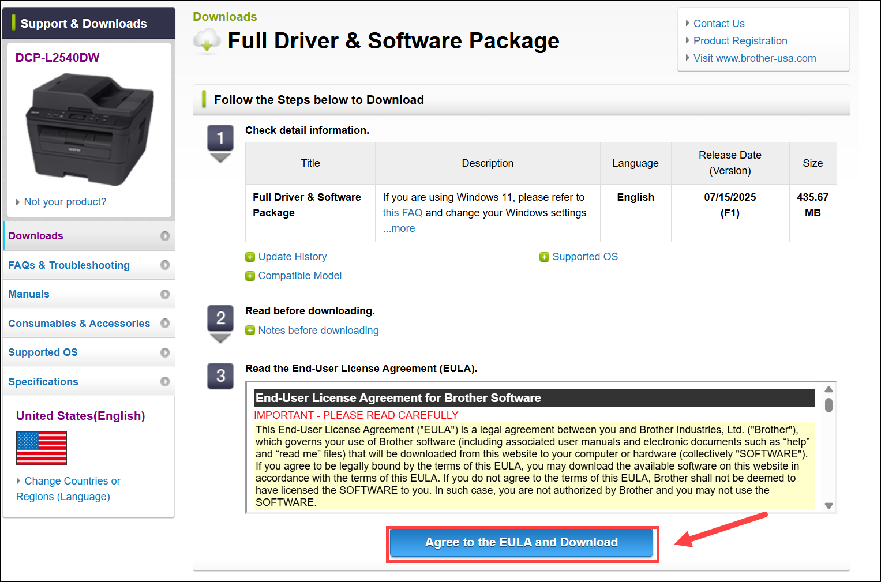Screen dimensions: 881x582
Task: Click the cloud download icon beside page title
Action: (207, 41)
